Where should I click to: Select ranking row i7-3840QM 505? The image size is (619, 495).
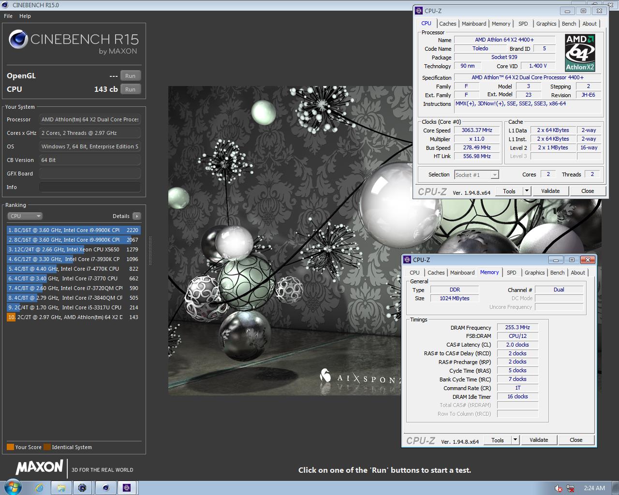click(x=74, y=298)
